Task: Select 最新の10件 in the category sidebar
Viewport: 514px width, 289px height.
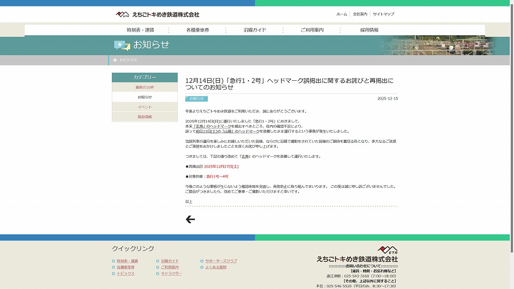Action: click(x=145, y=87)
